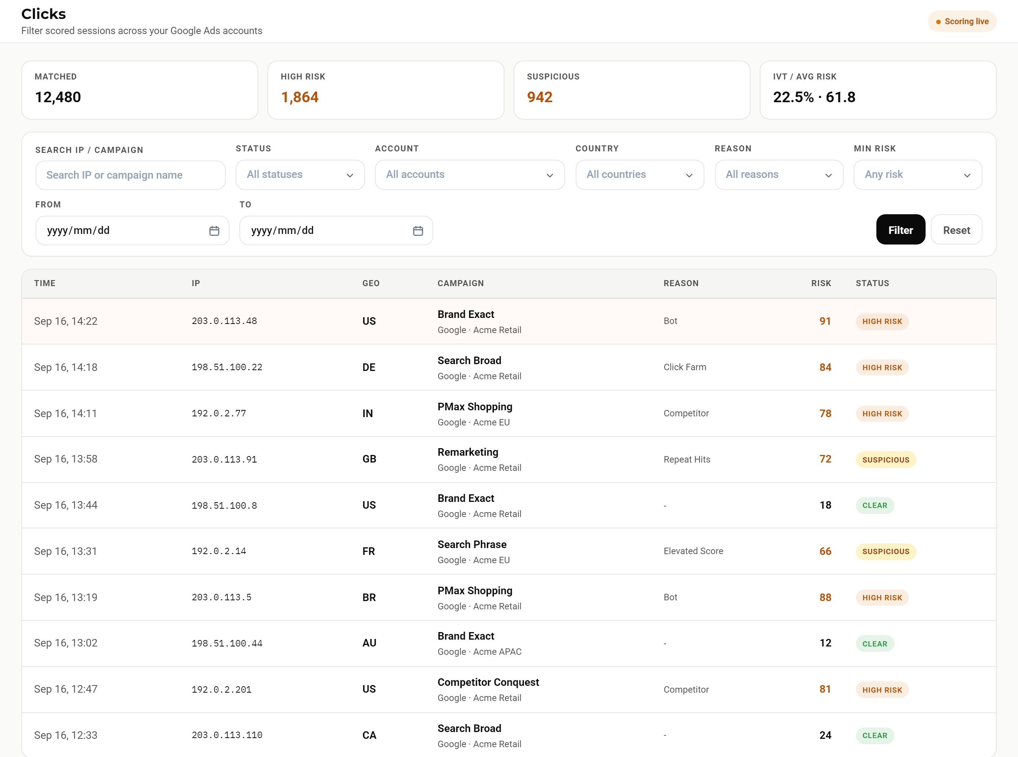Open Search Phrase campaign name
The image size is (1018, 757).
[x=472, y=544]
